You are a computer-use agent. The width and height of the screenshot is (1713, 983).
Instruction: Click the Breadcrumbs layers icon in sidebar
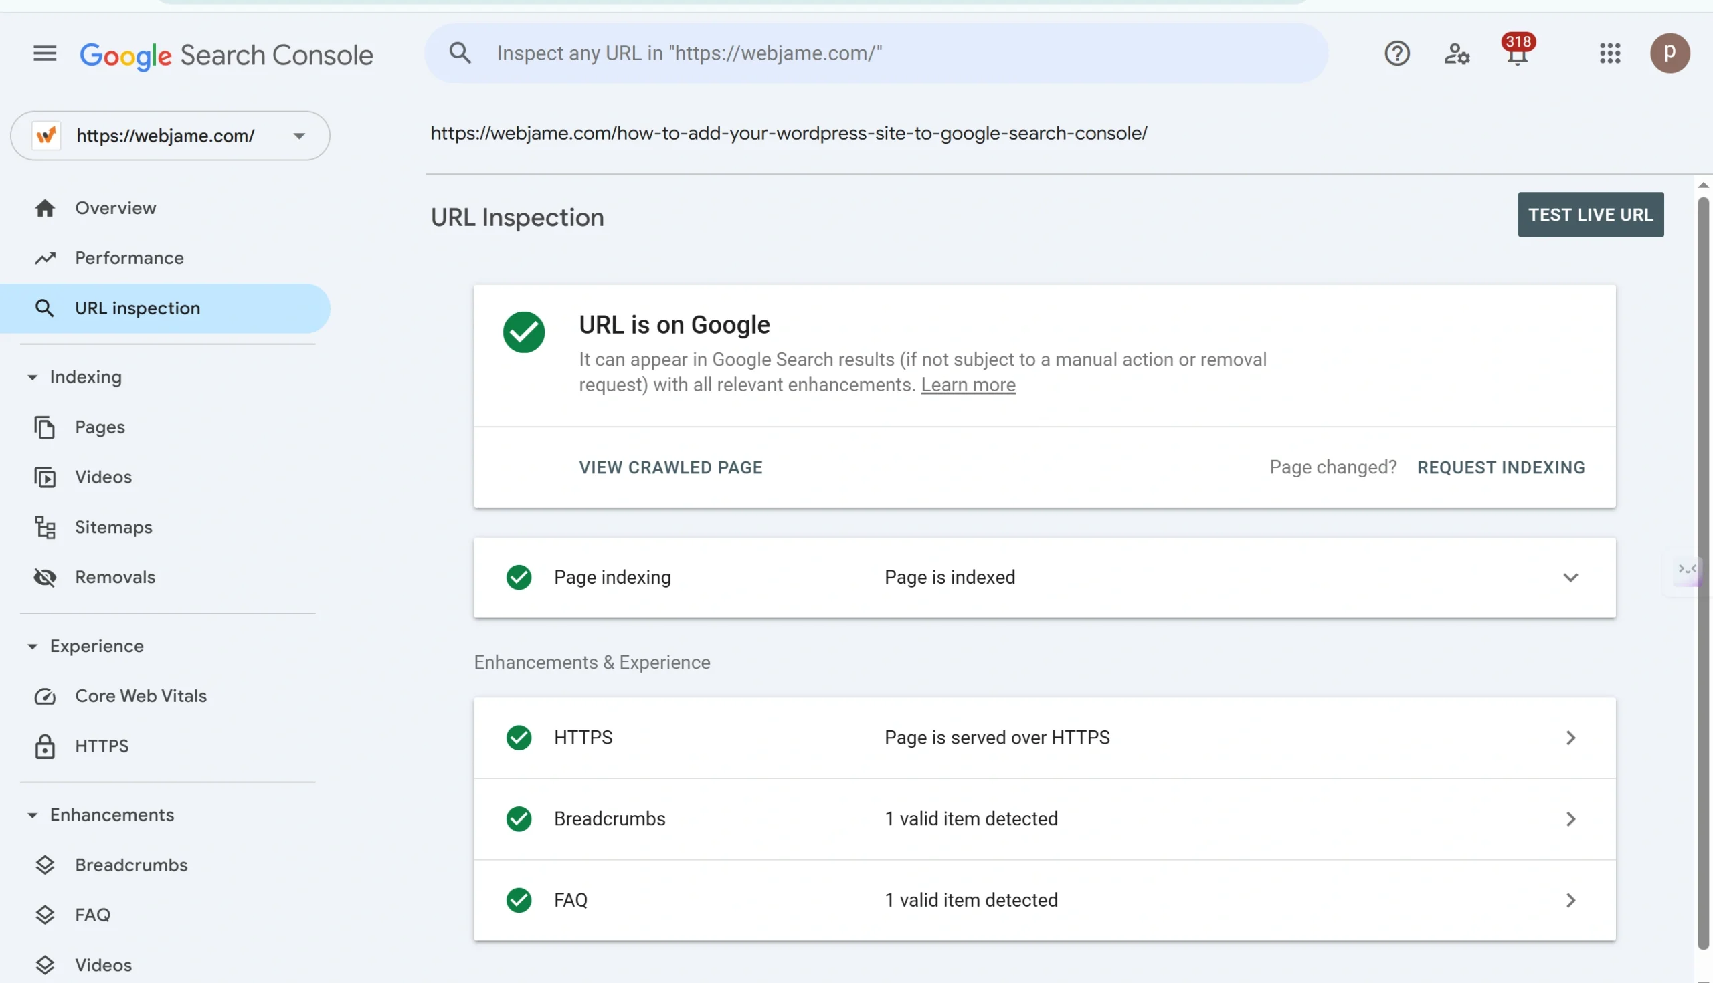[45, 865]
